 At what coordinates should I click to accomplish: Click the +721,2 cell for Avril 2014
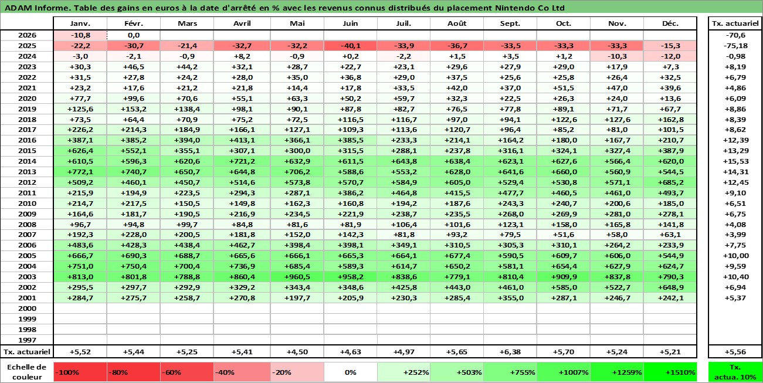click(242, 161)
